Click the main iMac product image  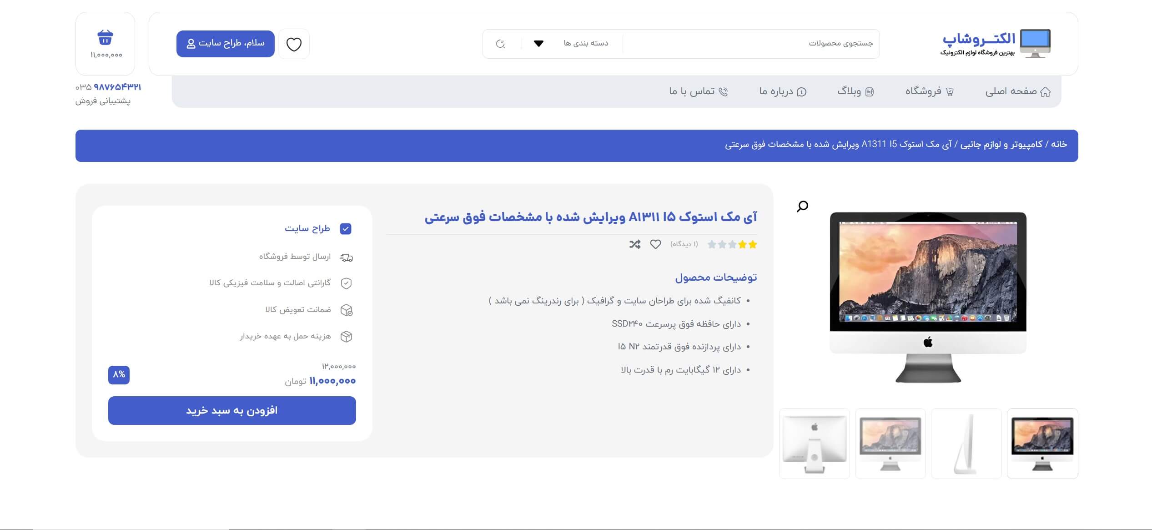pos(928,297)
